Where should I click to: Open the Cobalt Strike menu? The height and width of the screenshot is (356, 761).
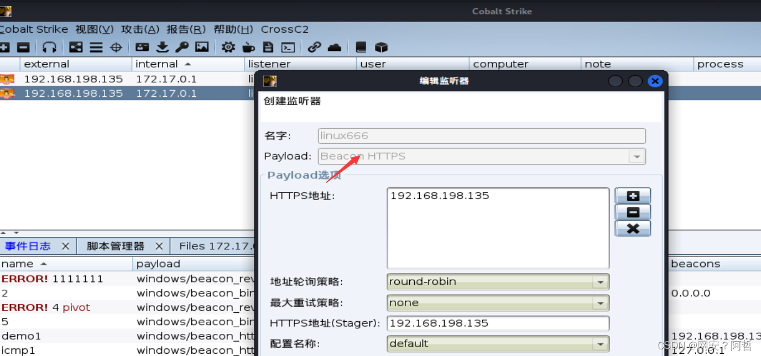click(x=34, y=29)
